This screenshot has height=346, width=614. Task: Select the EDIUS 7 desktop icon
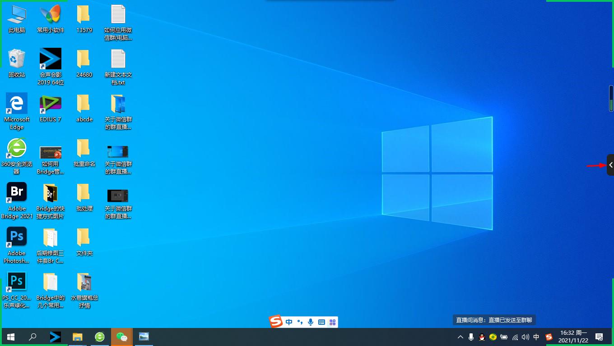coord(51,105)
